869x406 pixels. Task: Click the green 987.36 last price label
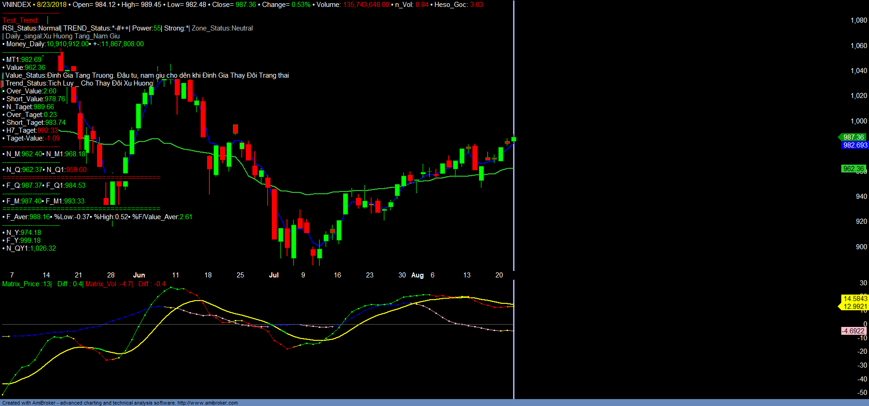(x=853, y=137)
